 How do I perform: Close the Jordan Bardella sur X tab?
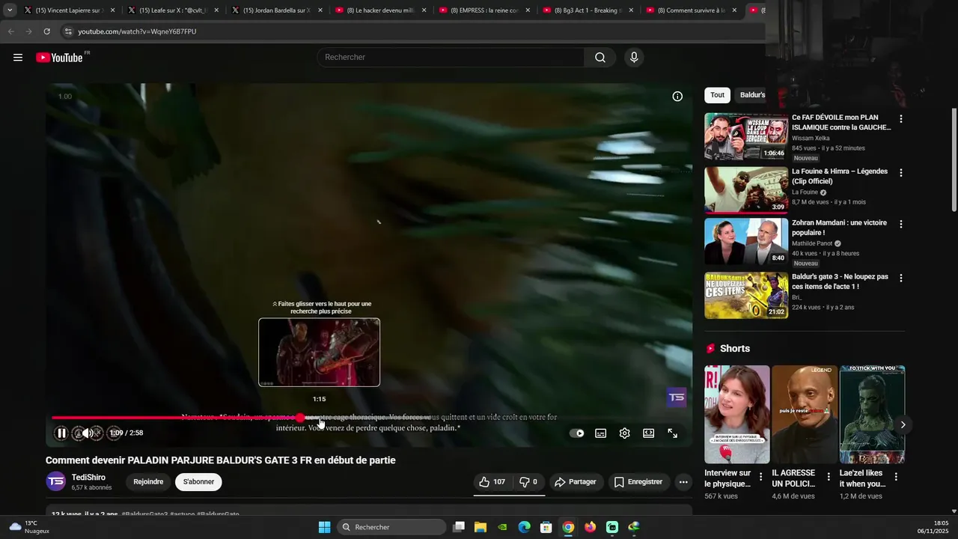tap(320, 10)
